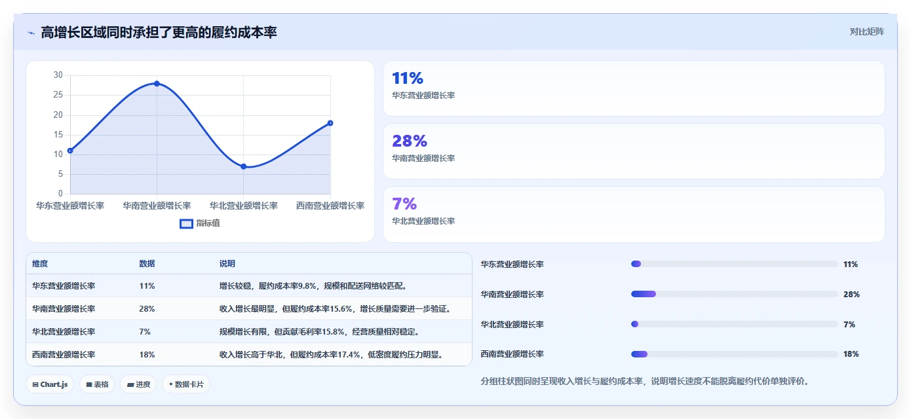
Task: Click 华东营业额增长率 in the table's first column
Action: (x=64, y=286)
